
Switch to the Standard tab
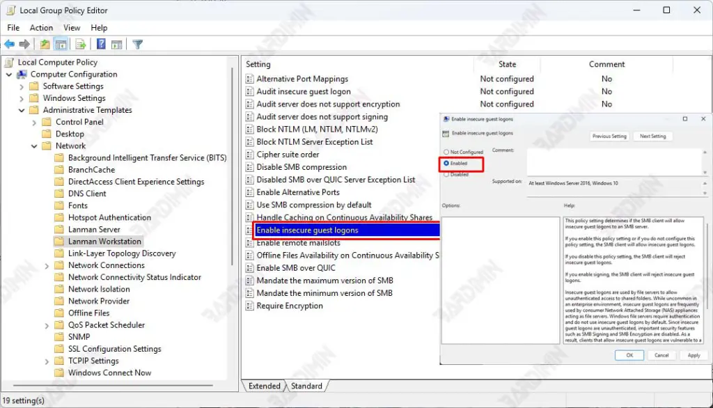pos(306,386)
